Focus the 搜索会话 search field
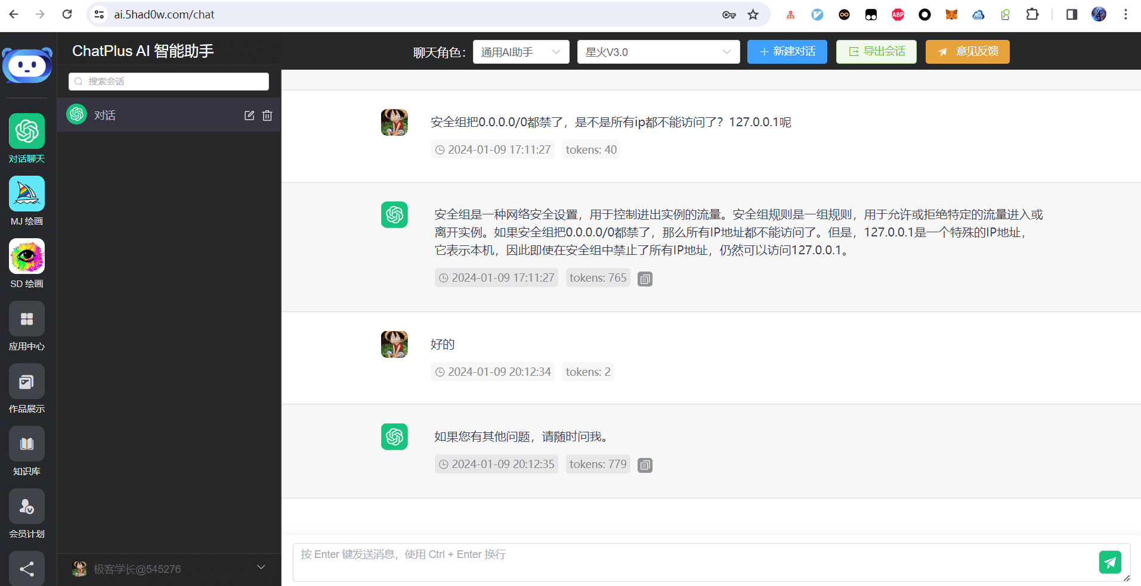 tap(169, 82)
